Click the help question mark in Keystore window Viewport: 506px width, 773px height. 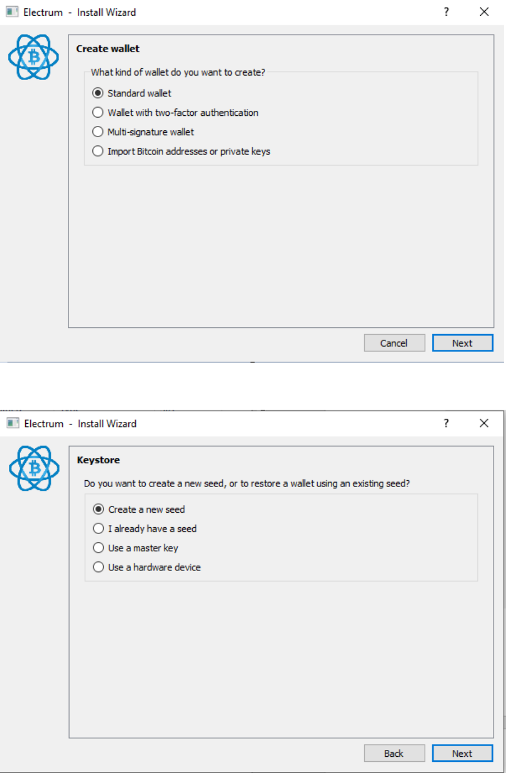pyautogui.click(x=446, y=423)
